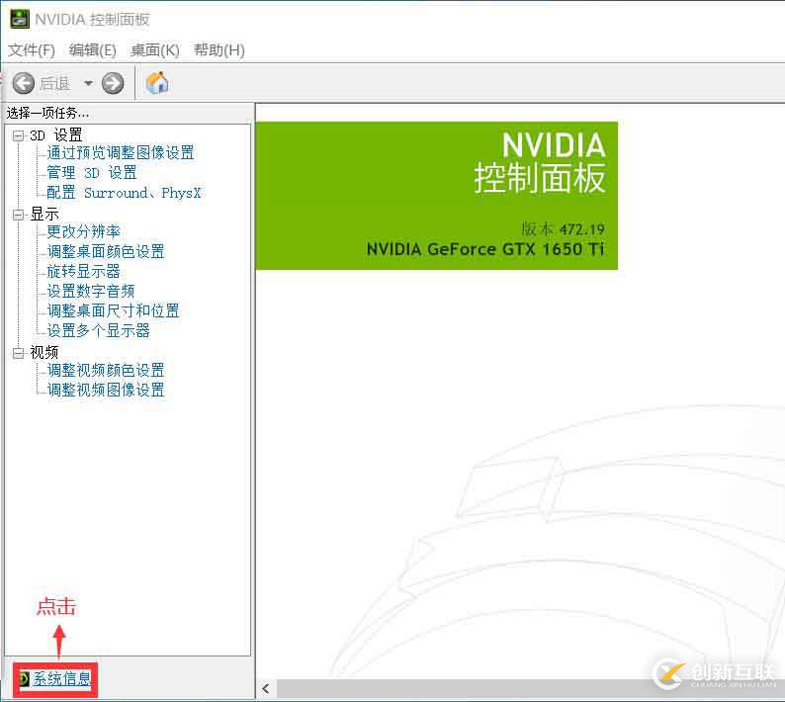Click the 显示 category label
The height and width of the screenshot is (702, 785).
44,215
